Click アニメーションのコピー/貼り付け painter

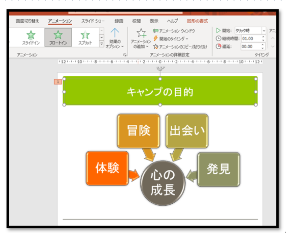point(180,47)
